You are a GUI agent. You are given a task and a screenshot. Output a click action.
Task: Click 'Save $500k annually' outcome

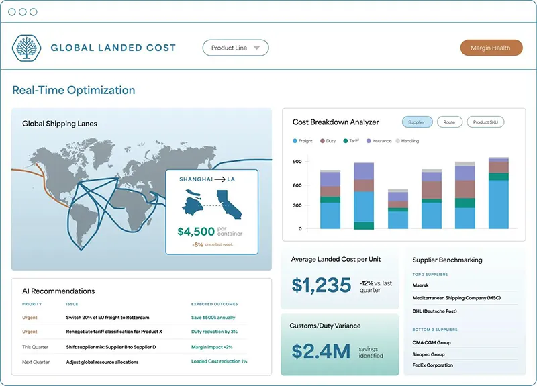pos(213,318)
